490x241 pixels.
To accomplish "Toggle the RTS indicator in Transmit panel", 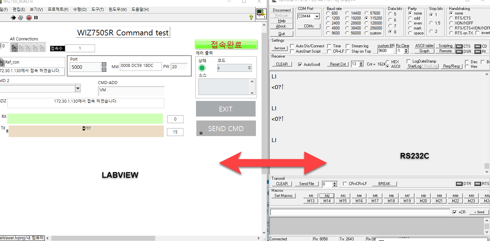I will (477, 184).
